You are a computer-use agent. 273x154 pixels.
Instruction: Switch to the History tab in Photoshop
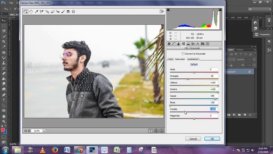240,50
